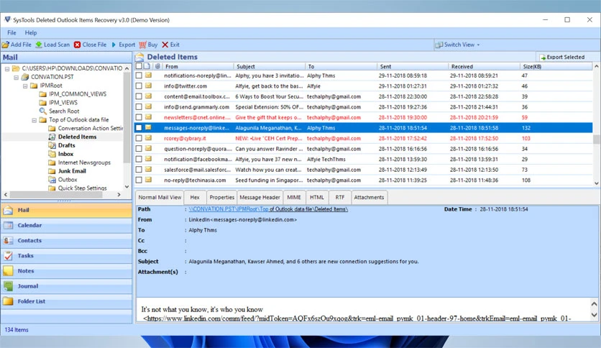Open the File menu
Image resolution: width=601 pixels, height=348 pixels.
[x=12, y=33]
